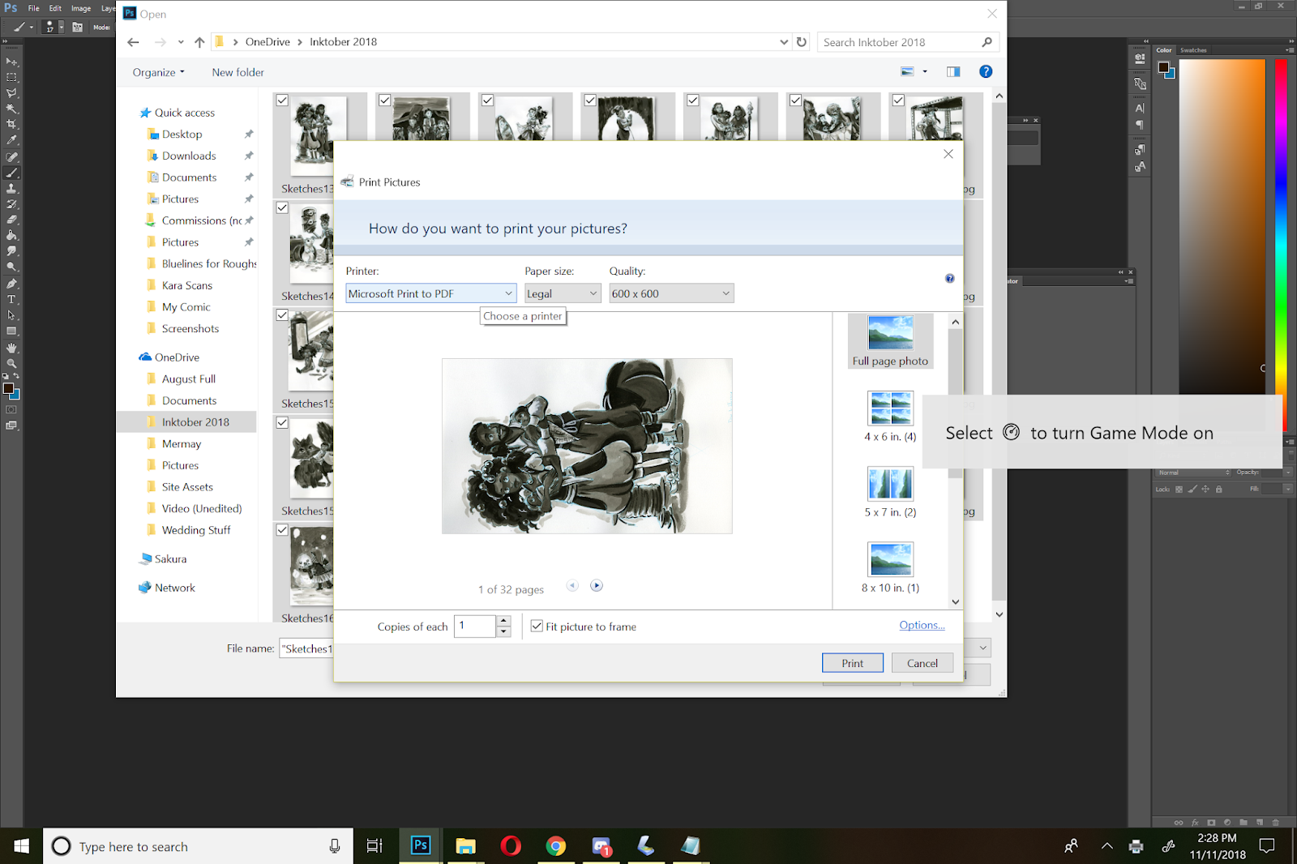Viewport: 1297px width, 864px height.
Task: Open the Quality dropdown
Action: coord(671,293)
